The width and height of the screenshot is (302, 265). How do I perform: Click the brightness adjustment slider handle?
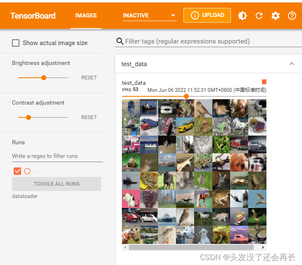[44, 78]
